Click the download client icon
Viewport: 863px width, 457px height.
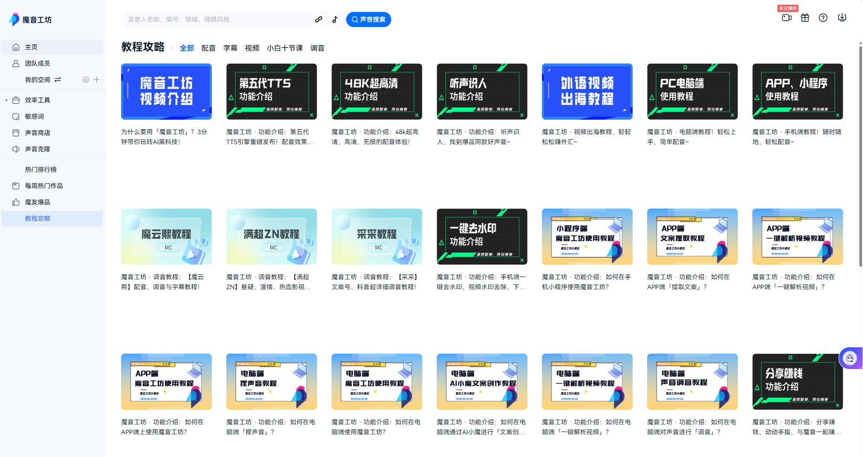(x=842, y=18)
